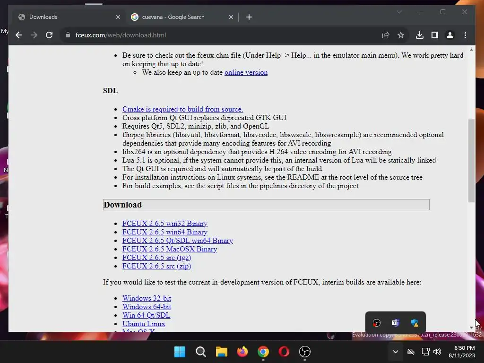Screen dimensions: 484x363
Task: Open Microsoft Teams in the tray overflow
Action: [x=396, y=323]
